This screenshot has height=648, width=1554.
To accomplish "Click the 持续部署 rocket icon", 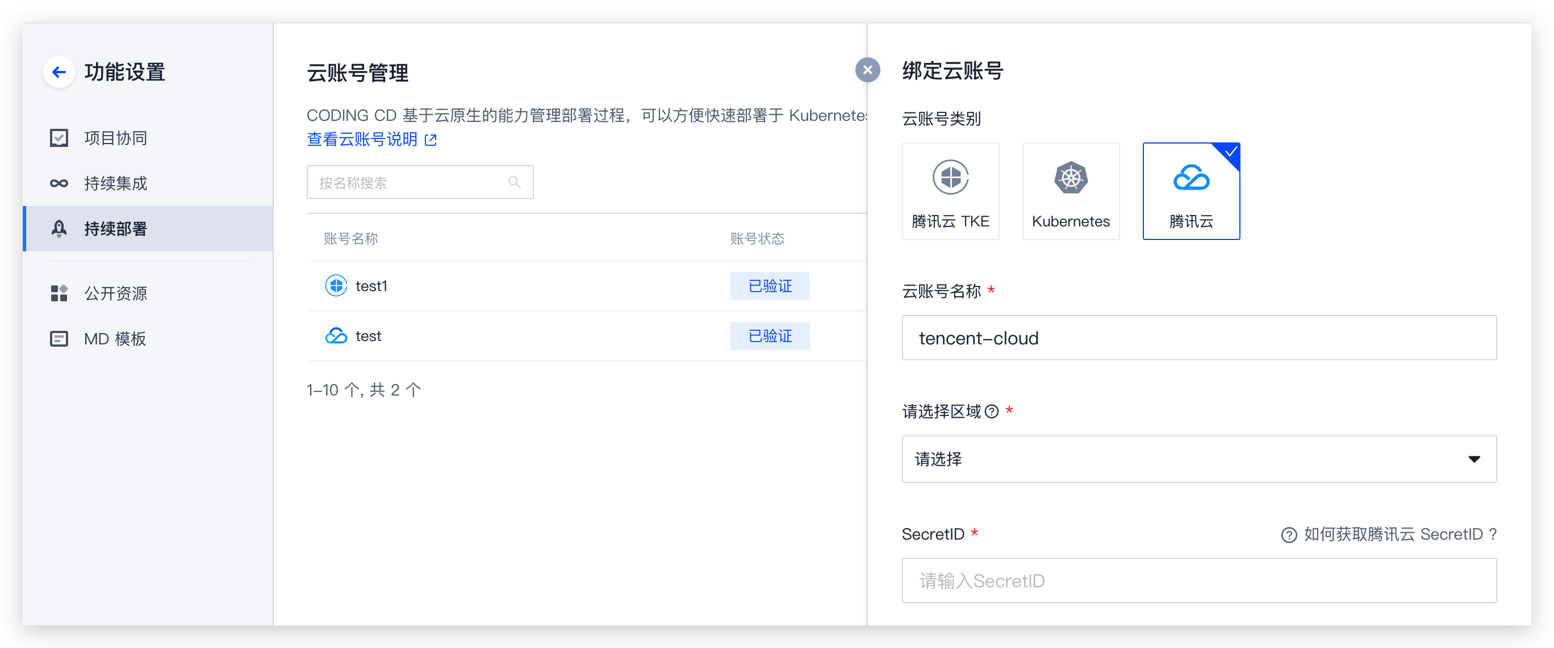I will click(x=59, y=229).
